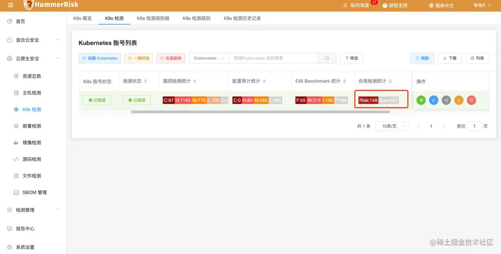This screenshot has width=501, height=254.
Task: Click W:215 CIS warning badge
Action: click(x=314, y=100)
